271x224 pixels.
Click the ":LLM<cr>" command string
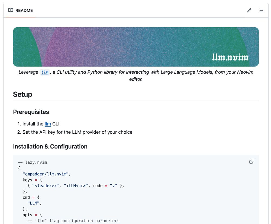pyautogui.click(x=76, y=186)
